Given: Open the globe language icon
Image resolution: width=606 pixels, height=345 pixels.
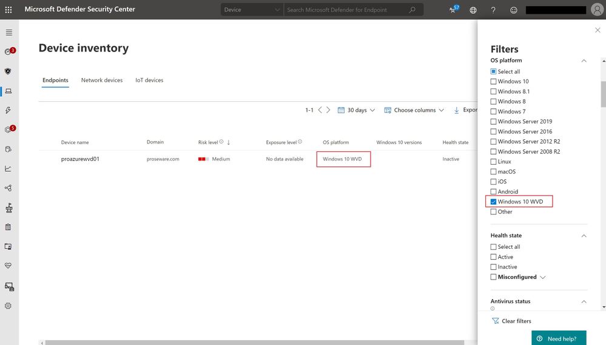Looking at the screenshot, I should coord(473,10).
